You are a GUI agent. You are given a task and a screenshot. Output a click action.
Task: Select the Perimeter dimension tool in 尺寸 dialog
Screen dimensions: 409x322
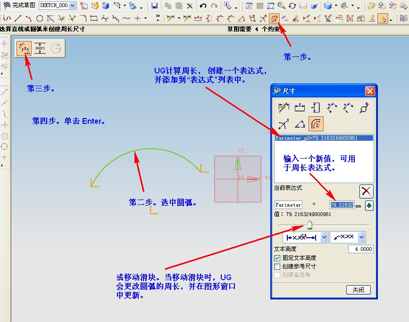click(x=316, y=123)
